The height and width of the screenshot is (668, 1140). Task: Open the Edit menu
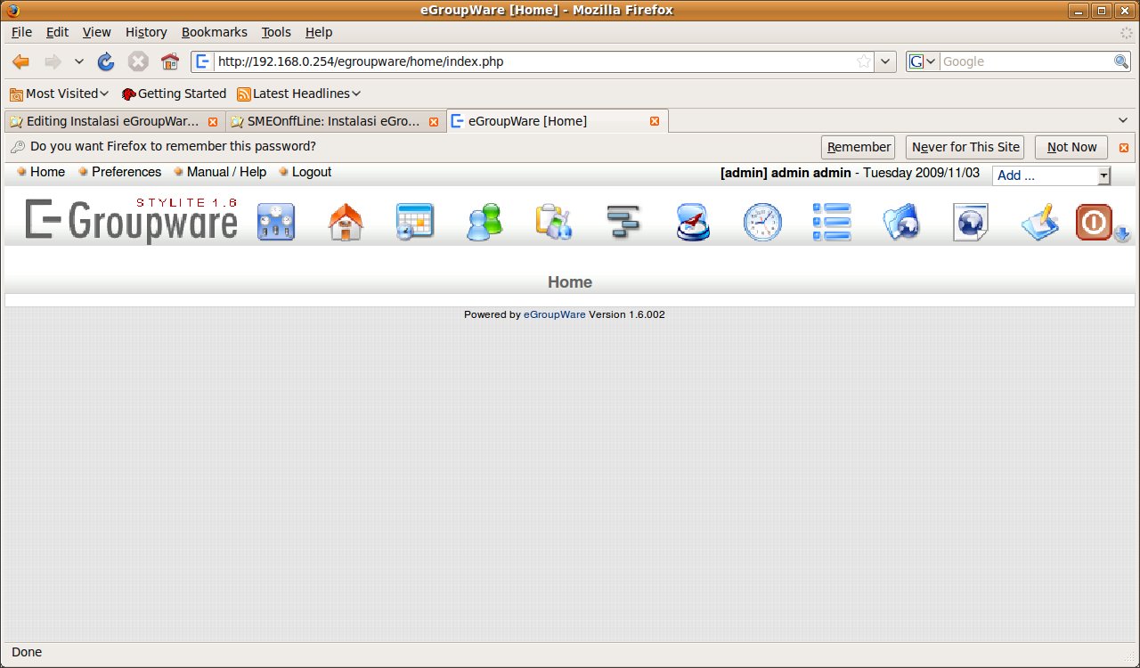[57, 32]
